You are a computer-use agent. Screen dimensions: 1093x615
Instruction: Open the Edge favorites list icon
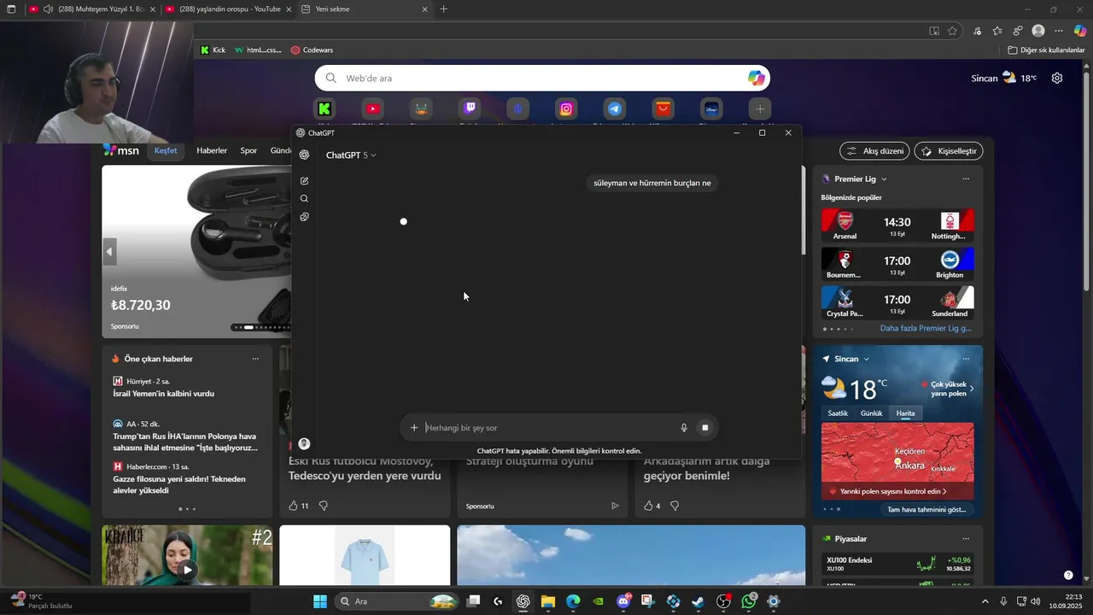pyautogui.click(x=997, y=31)
